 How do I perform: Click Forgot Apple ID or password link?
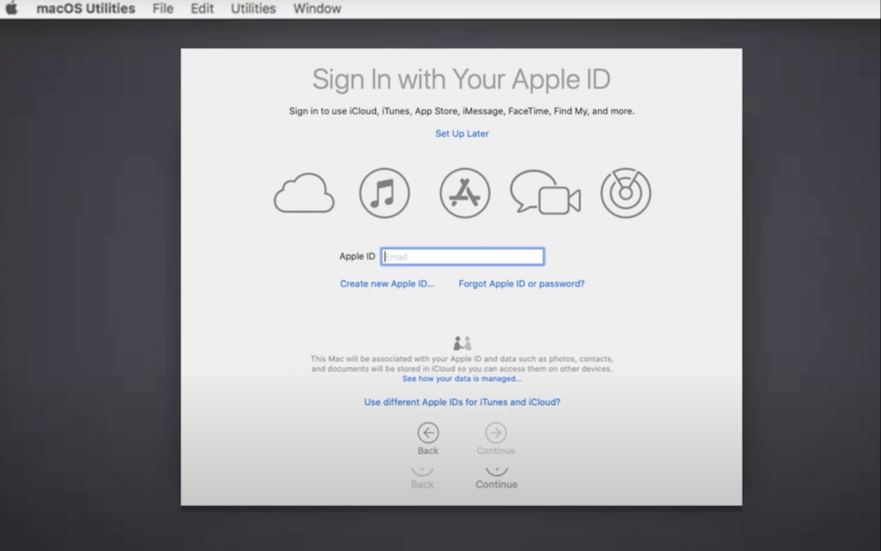(x=521, y=284)
